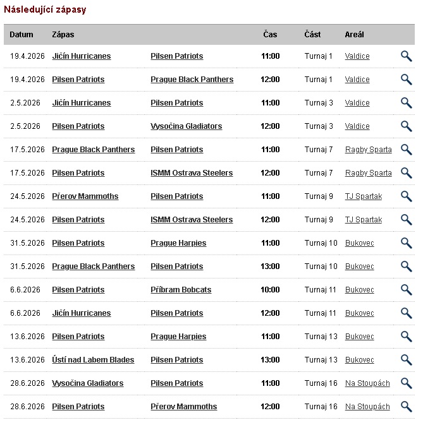Open magnifier for Pilsen Patriots vs Příbram Bobcats

[406, 290]
